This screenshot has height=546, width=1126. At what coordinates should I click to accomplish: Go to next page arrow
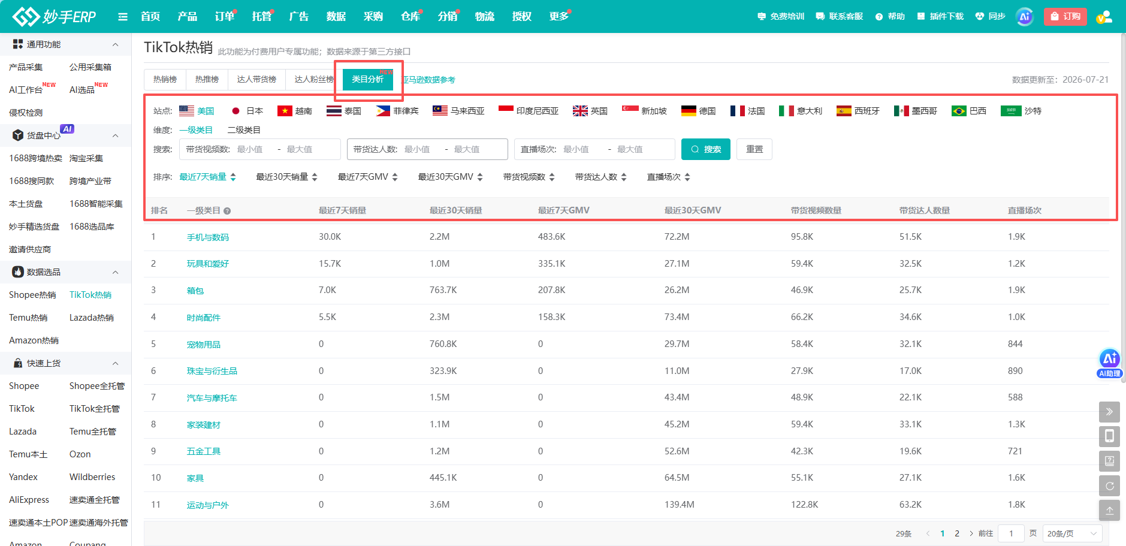971,533
